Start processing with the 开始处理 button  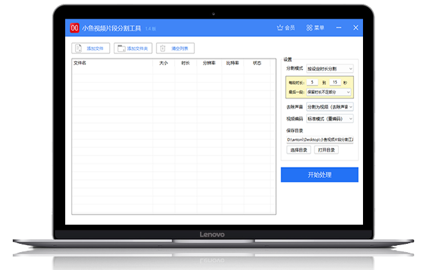[x=320, y=175]
